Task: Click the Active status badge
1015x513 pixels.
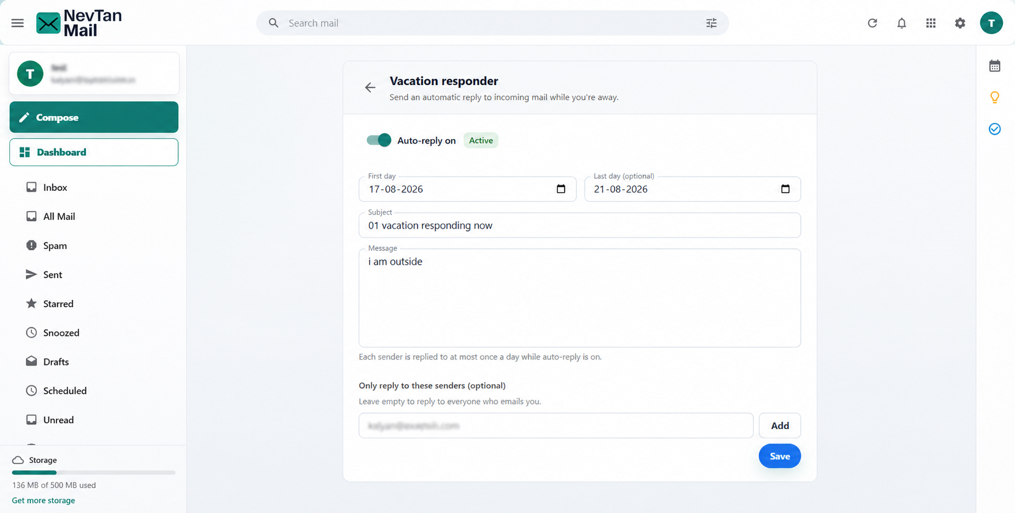Action: point(481,140)
